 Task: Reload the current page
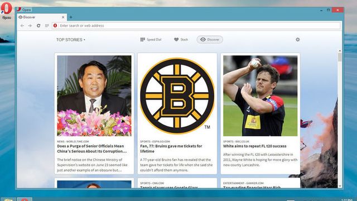[x=38, y=26]
